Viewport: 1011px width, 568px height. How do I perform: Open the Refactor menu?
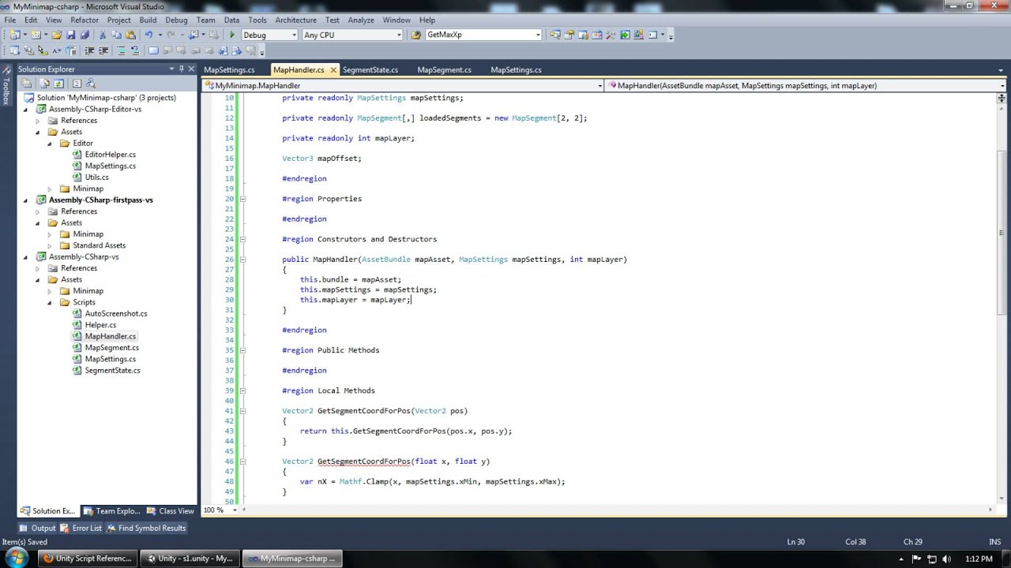click(85, 20)
